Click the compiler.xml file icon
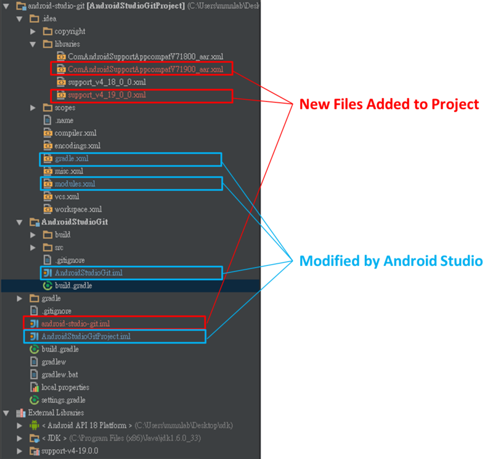Screen dimensions: 493x459 pos(48,133)
